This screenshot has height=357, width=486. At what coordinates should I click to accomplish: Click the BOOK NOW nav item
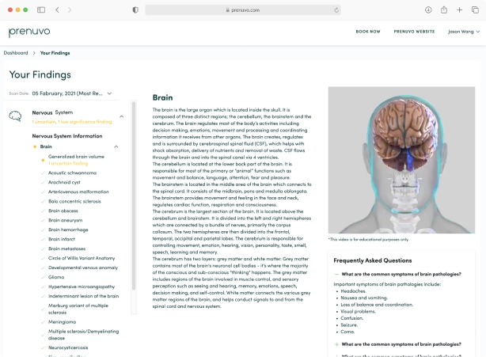[x=368, y=32]
